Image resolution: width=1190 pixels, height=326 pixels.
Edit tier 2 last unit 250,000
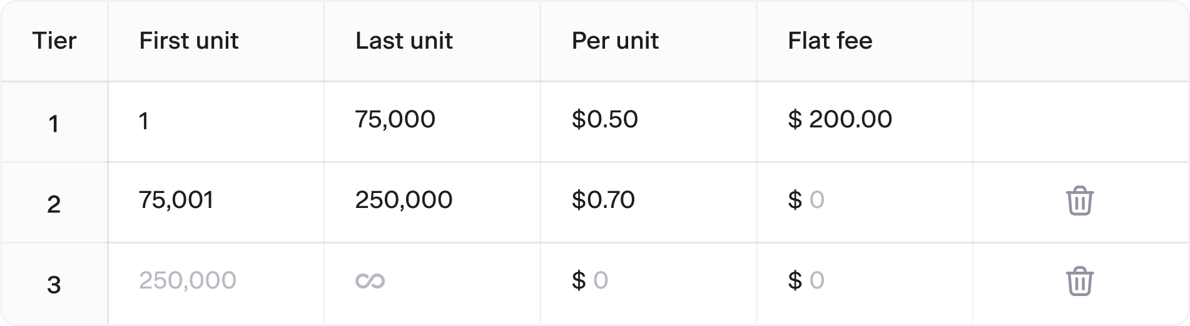pyautogui.click(x=404, y=200)
